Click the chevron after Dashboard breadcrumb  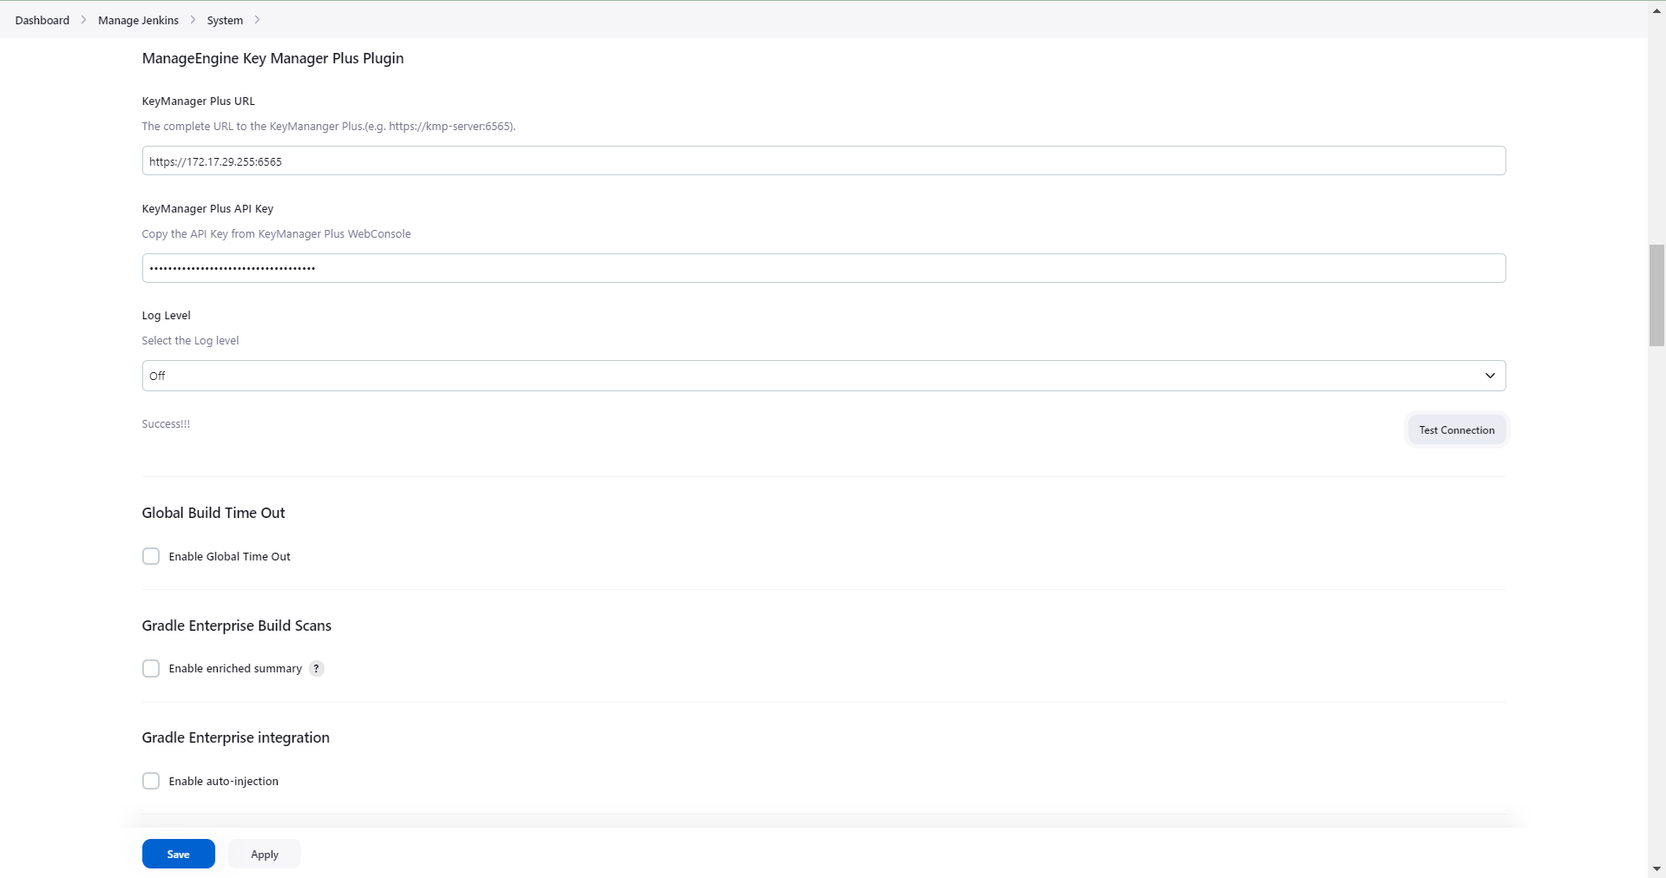click(83, 20)
